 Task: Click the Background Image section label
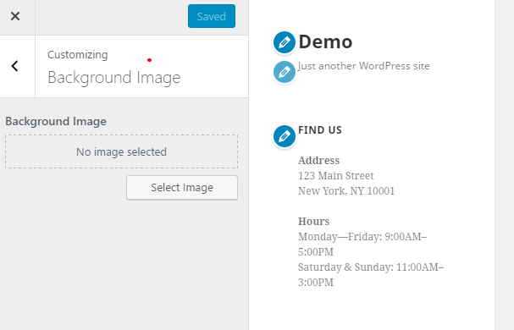[x=56, y=121]
